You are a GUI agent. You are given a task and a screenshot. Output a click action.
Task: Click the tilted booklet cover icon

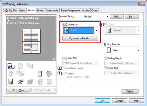(x=49, y=74)
